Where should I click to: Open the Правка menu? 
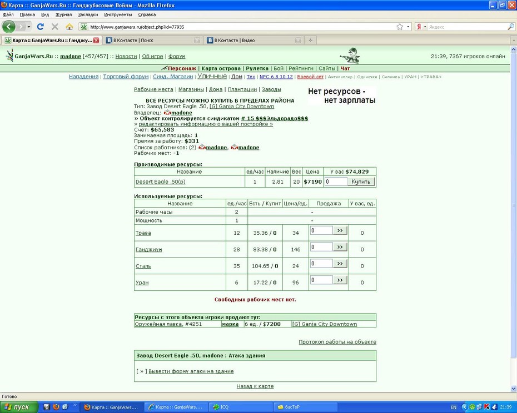click(27, 14)
